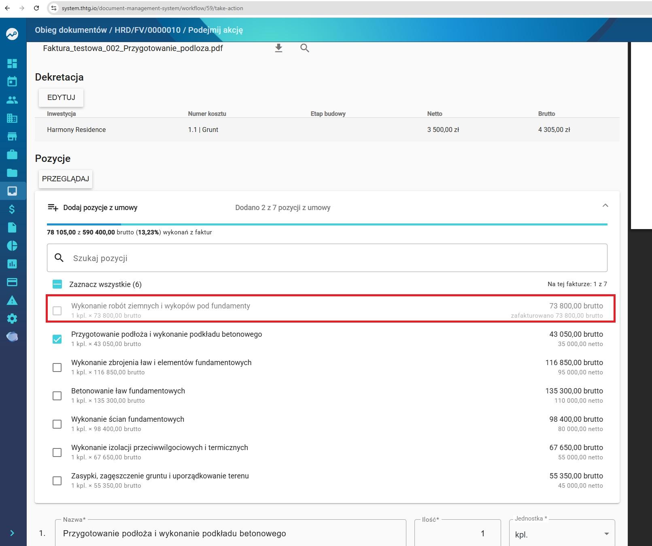
Task: Open the people icon in sidebar
Action: coord(12,100)
